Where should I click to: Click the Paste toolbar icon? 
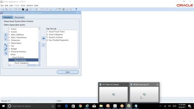43,9
